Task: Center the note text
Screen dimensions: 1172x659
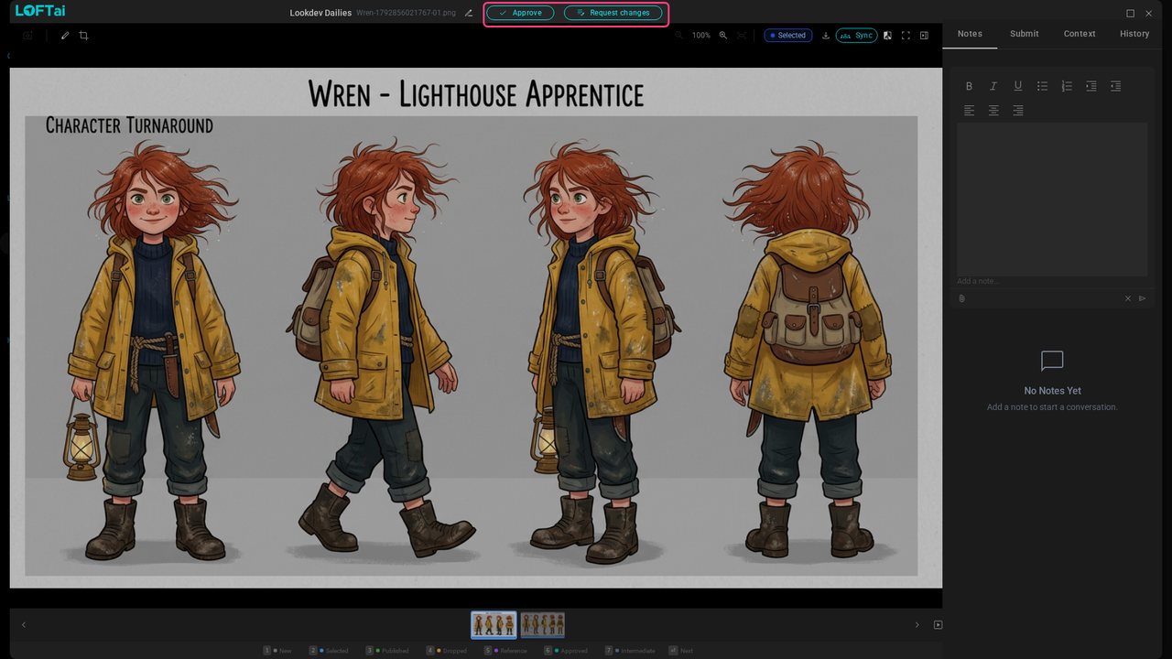Action: click(993, 111)
